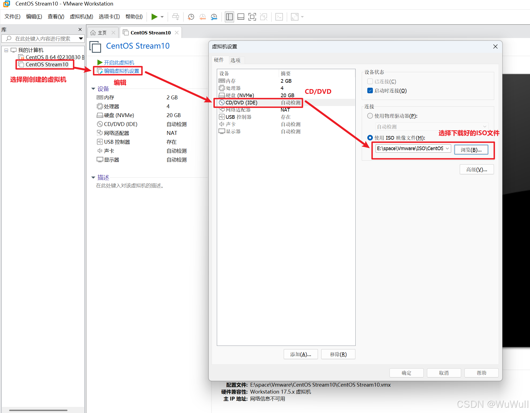
Task: Collapse the 设备 section
Action: pos(93,89)
